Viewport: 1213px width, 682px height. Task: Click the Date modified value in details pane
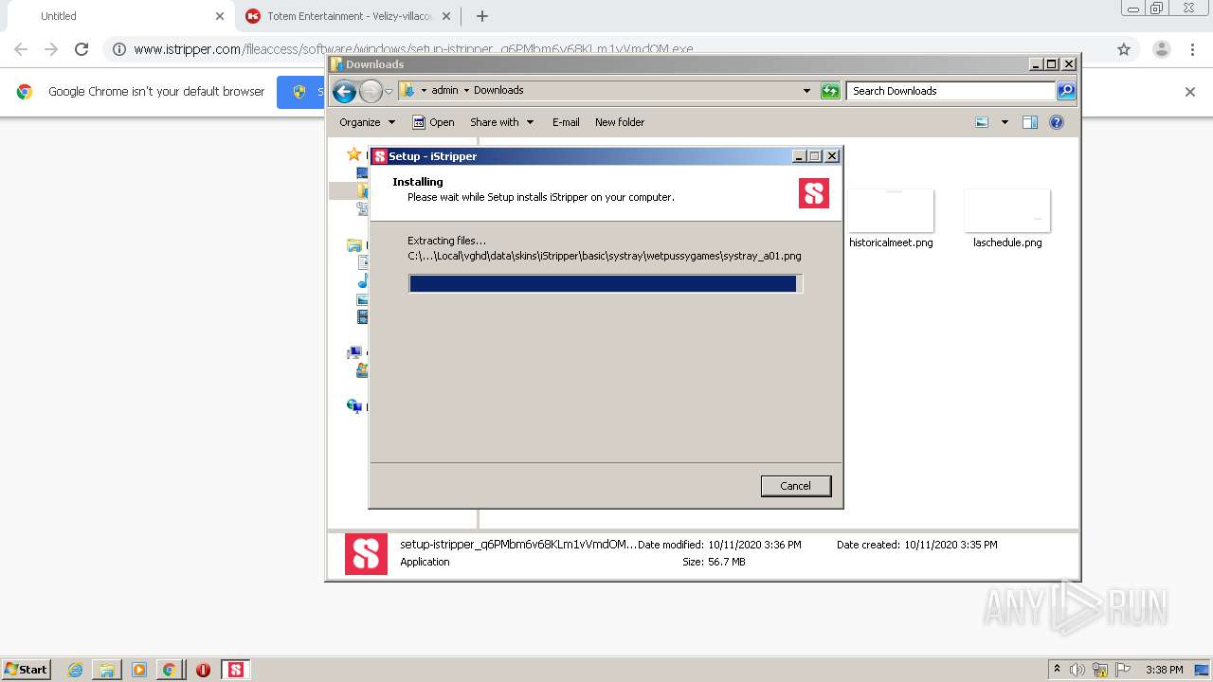click(x=754, y=545)
